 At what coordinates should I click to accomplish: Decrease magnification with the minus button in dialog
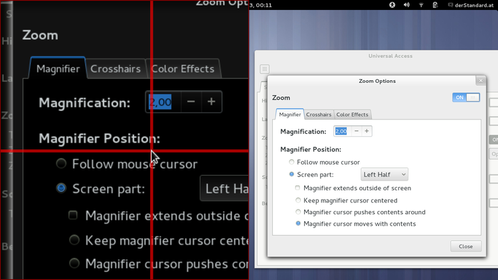357,131
